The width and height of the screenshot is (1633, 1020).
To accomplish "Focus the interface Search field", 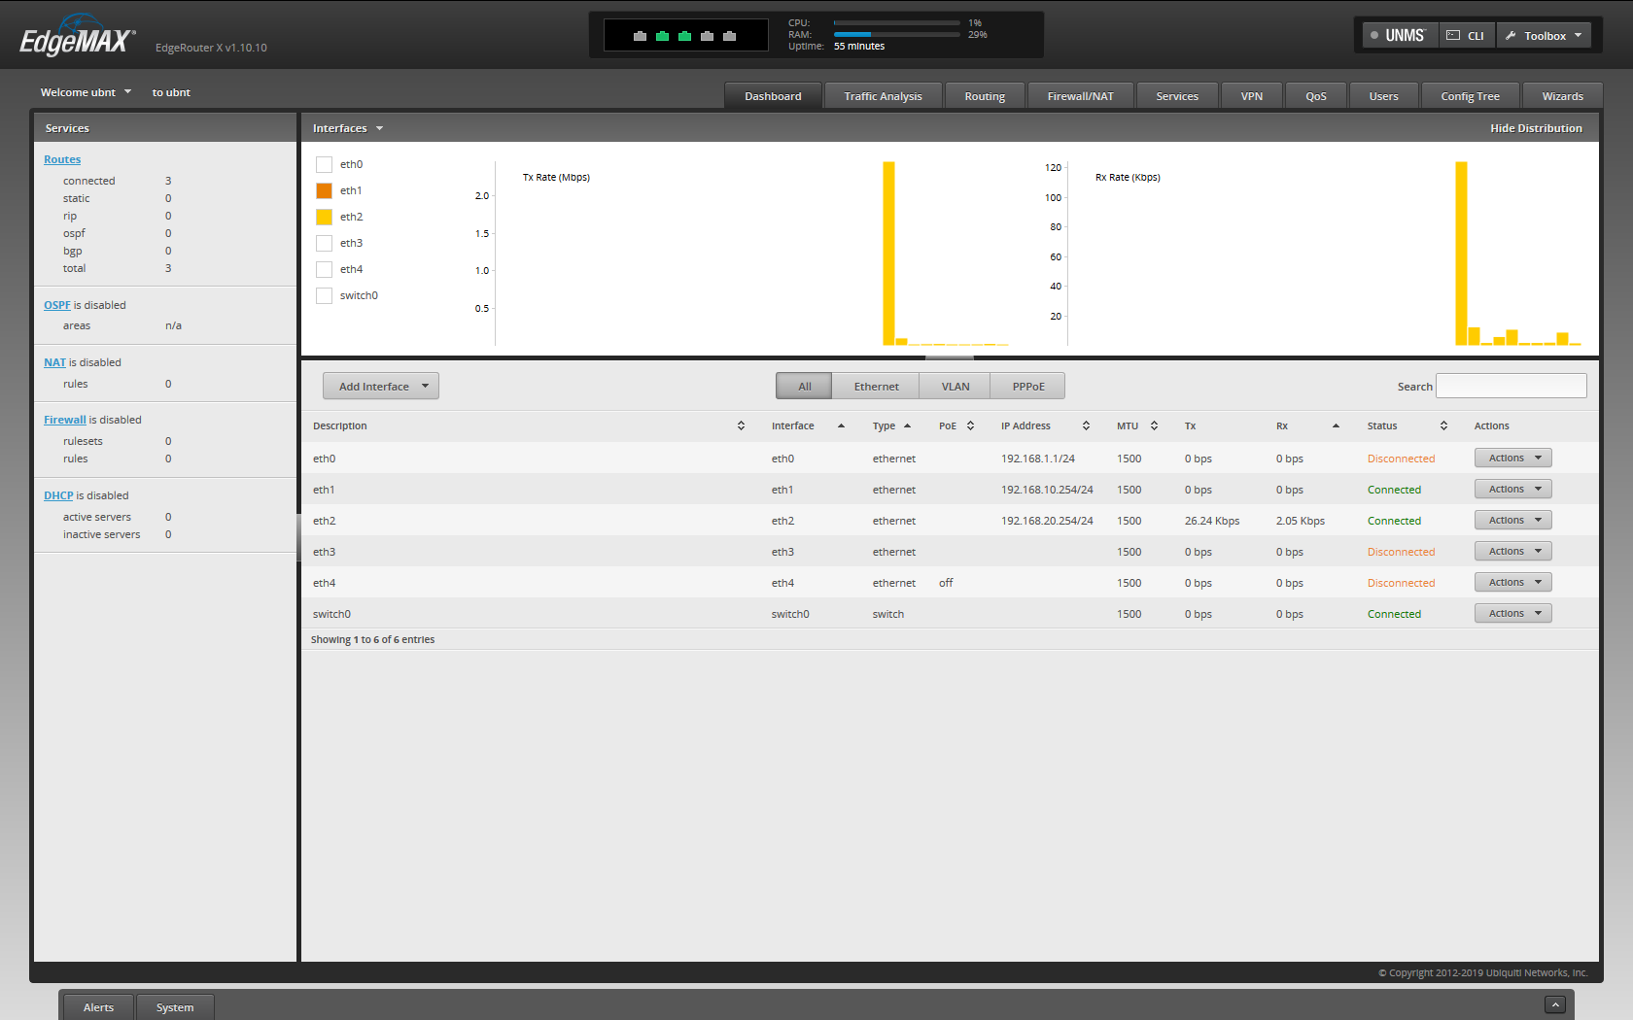I will (x=1511, y=386).
